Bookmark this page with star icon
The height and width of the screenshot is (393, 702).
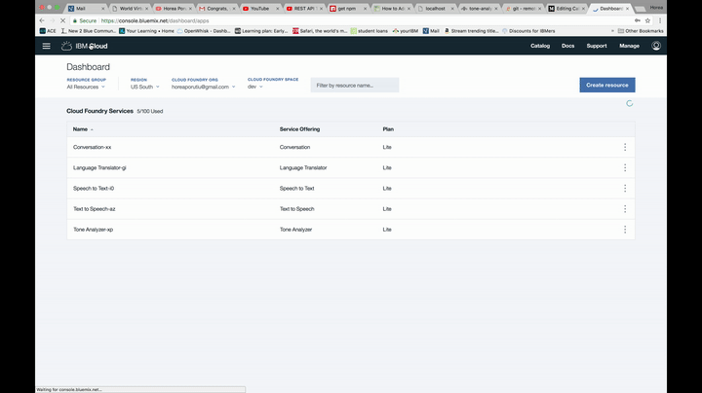click(647, 20)
